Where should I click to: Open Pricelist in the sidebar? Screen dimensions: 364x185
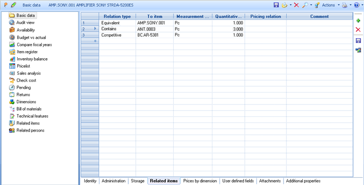click(x=23, y=66)
